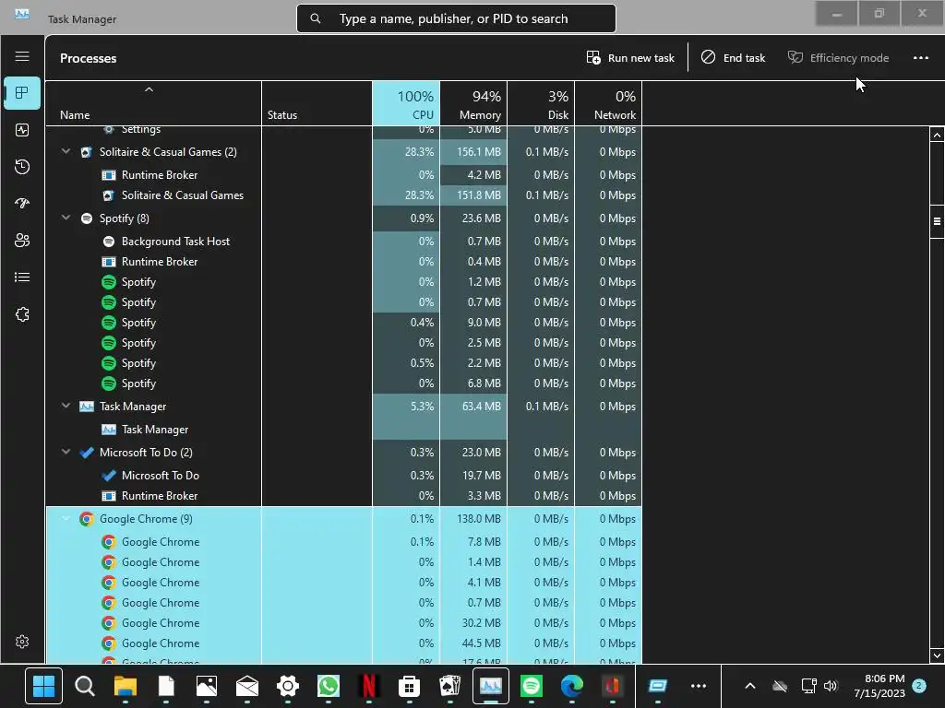Click the Microsoft To Do checkmark icon
945x708 pixels.
click(x=87, y=452)
